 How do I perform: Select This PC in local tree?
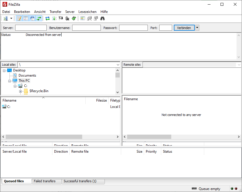[x=24, y=81]
